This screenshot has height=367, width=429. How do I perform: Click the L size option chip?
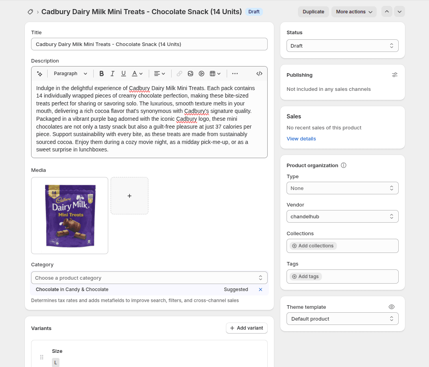tap(55, 362)
